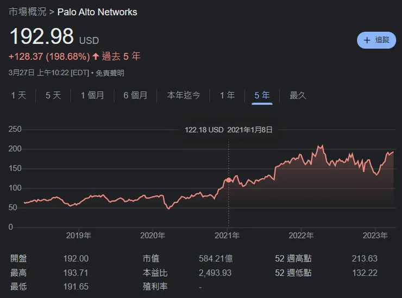Click the 本益比 label

pyautogui.click(x=155, y=272)
